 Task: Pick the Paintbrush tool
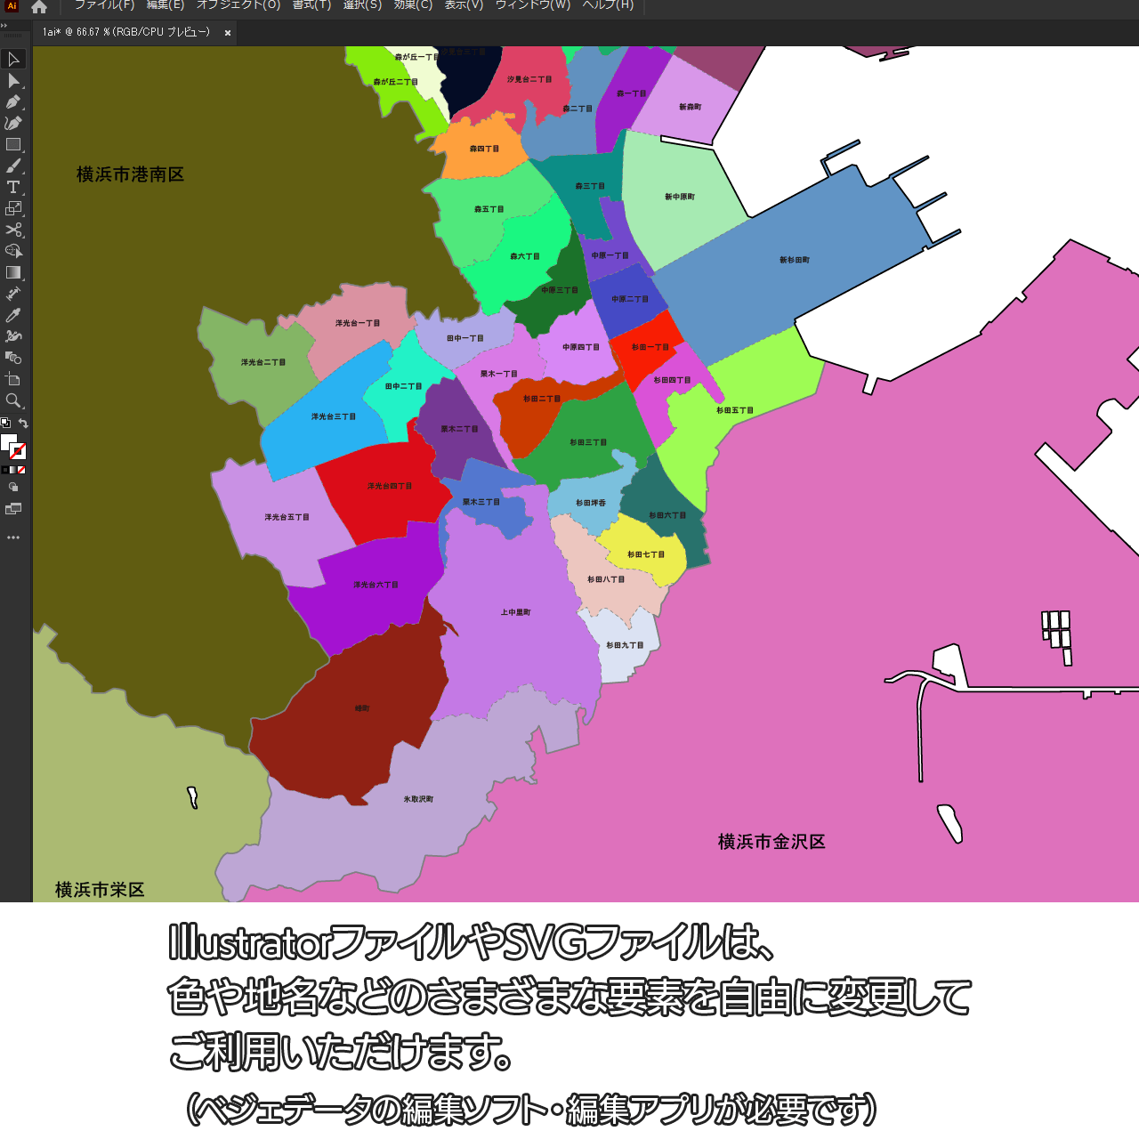point(13,166)
